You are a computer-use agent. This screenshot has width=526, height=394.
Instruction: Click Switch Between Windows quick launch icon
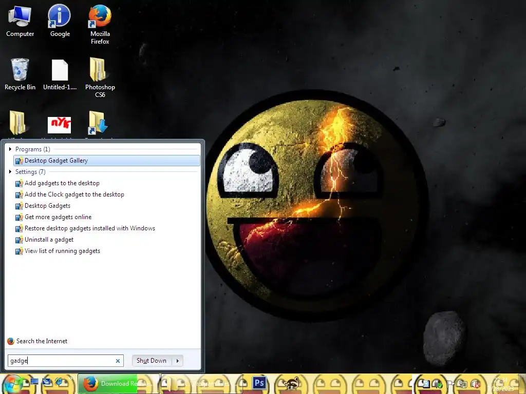pyautogui.click(x=46, y=382)
